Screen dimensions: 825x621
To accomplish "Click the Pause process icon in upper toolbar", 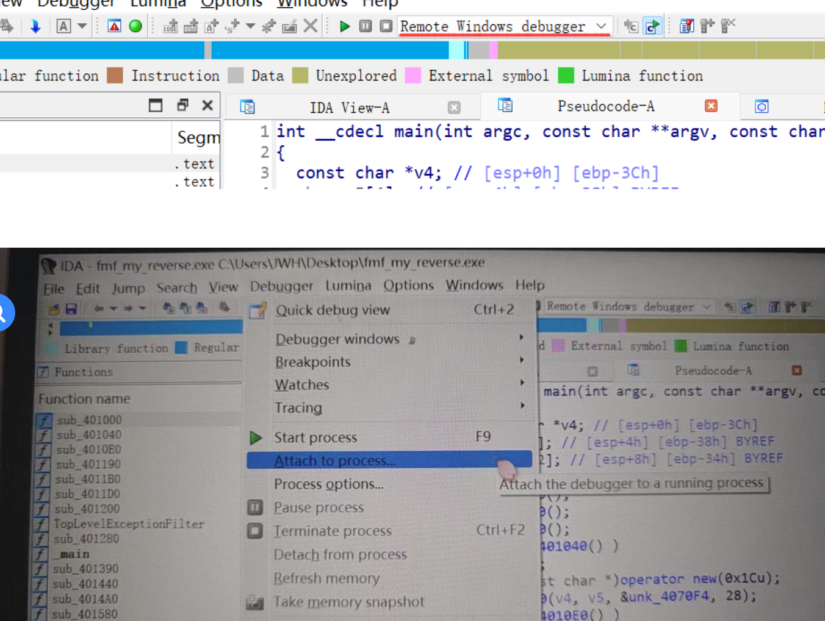I will pos(366,26).
